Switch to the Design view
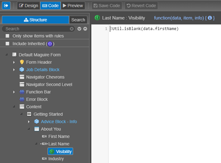This screenshot has width=221, height=163. click(x=29, y=6)
